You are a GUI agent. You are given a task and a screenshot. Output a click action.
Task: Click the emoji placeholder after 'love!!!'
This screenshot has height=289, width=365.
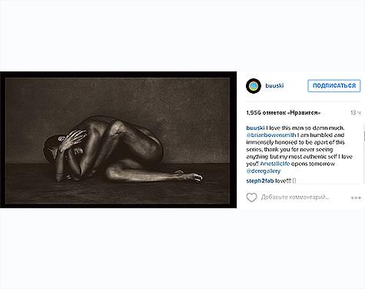click(294, 181)
